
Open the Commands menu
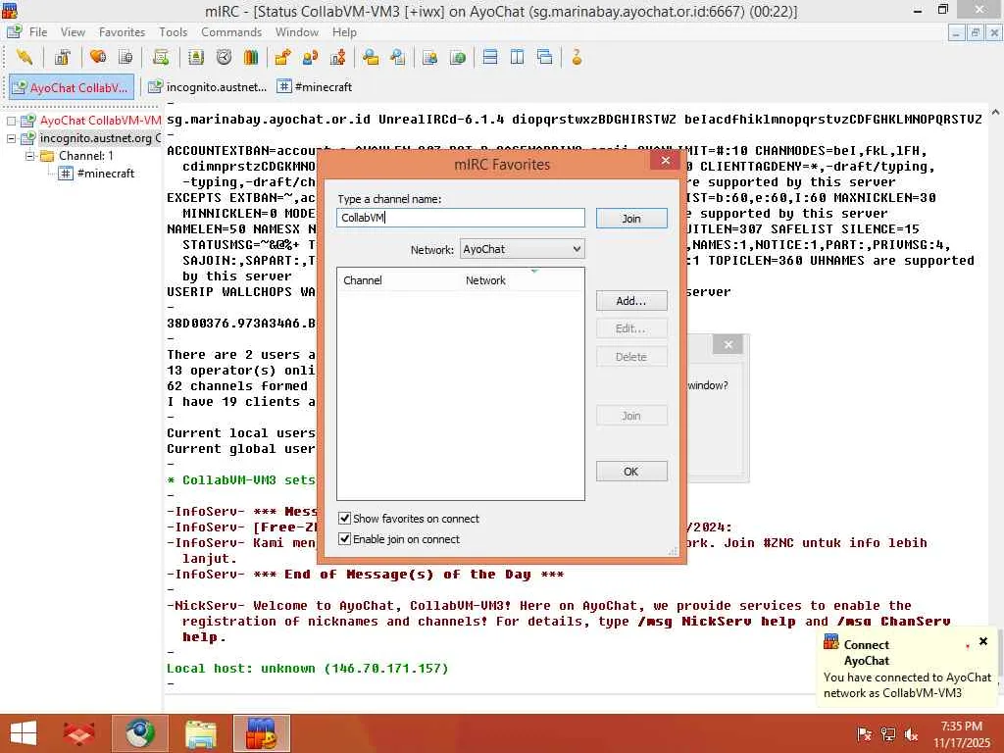231,32
